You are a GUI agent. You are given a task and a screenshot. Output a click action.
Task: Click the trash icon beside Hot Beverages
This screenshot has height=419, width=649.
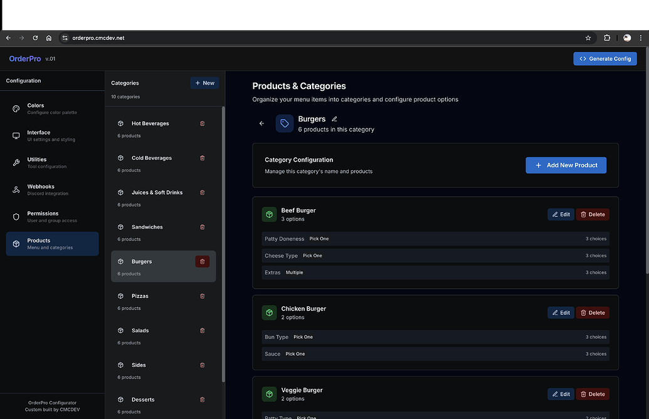click(202, 123)
